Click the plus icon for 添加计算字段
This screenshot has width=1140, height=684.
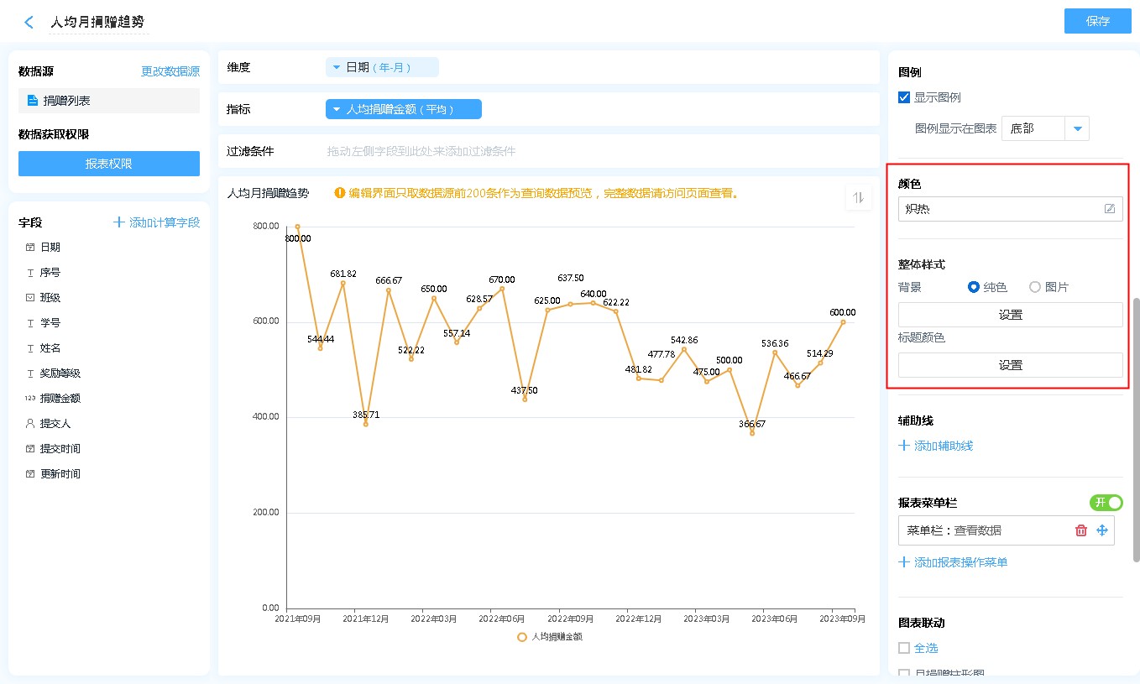[119, 222]
